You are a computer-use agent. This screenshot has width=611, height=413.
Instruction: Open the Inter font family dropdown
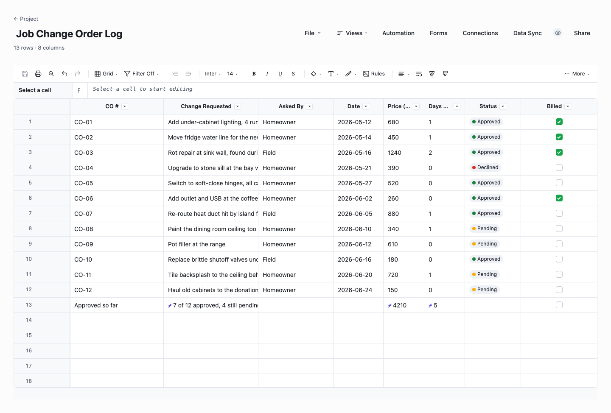point(213,74)
